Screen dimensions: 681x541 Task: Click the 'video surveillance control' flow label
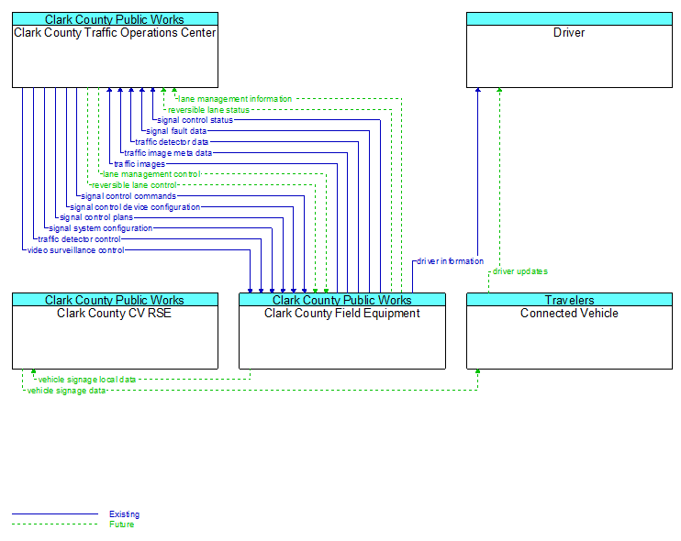[x=75, y=250]
